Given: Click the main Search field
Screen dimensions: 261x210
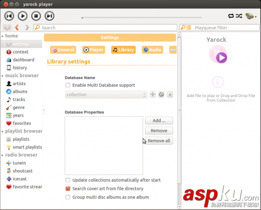Looking at the screenshot, I should point(105,27).
